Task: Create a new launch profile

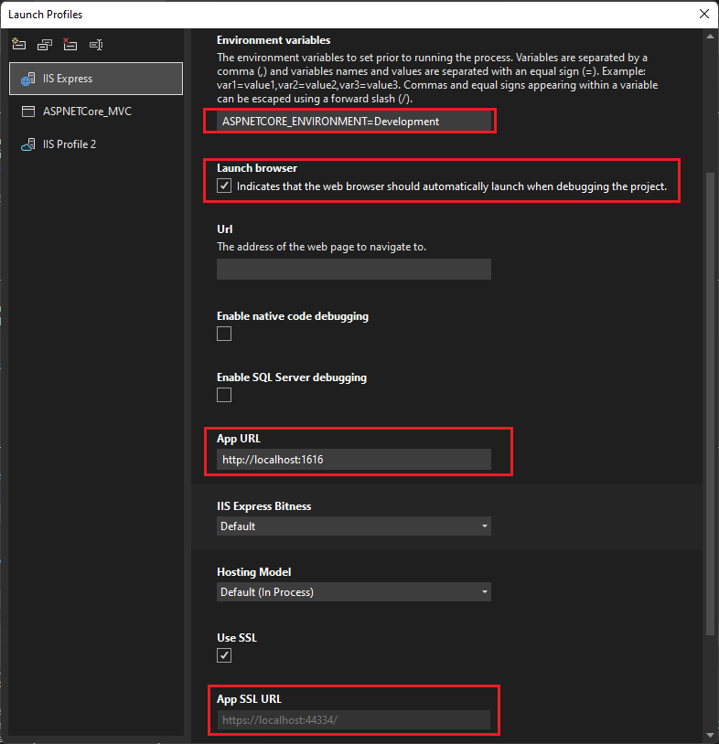Action: coord(18,43)
